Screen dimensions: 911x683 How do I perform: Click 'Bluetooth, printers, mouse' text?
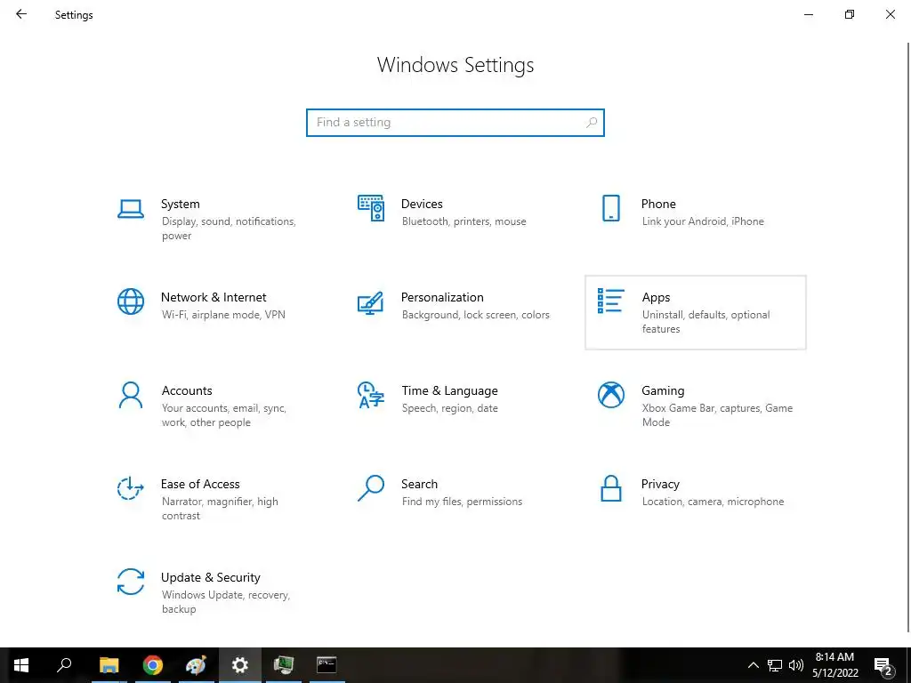464,221
